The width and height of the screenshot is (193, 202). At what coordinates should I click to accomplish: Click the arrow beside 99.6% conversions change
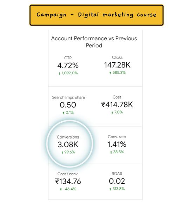coord(62,153)
